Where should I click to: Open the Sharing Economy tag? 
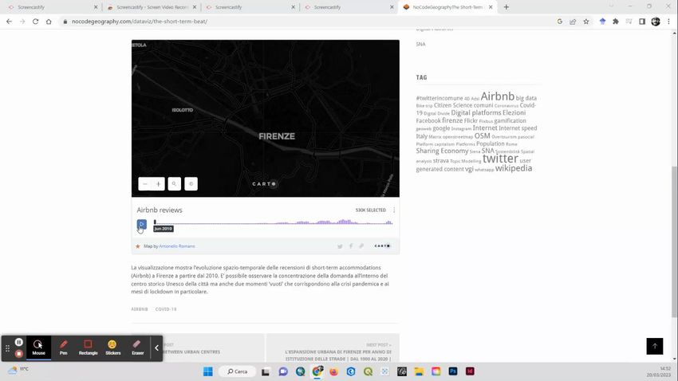tap(442, 151)
